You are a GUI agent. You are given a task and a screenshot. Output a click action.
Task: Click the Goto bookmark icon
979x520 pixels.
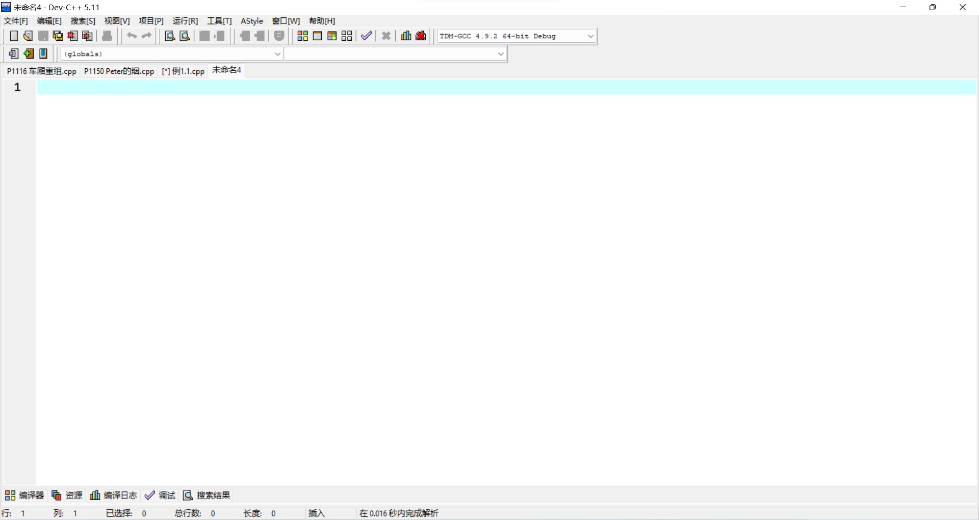coord(43,53)
